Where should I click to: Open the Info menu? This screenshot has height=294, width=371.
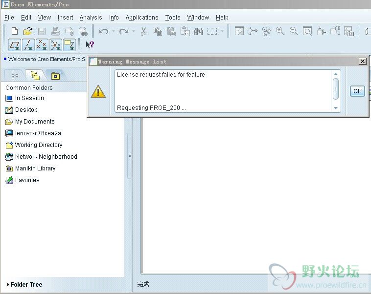tap(114, 18)
